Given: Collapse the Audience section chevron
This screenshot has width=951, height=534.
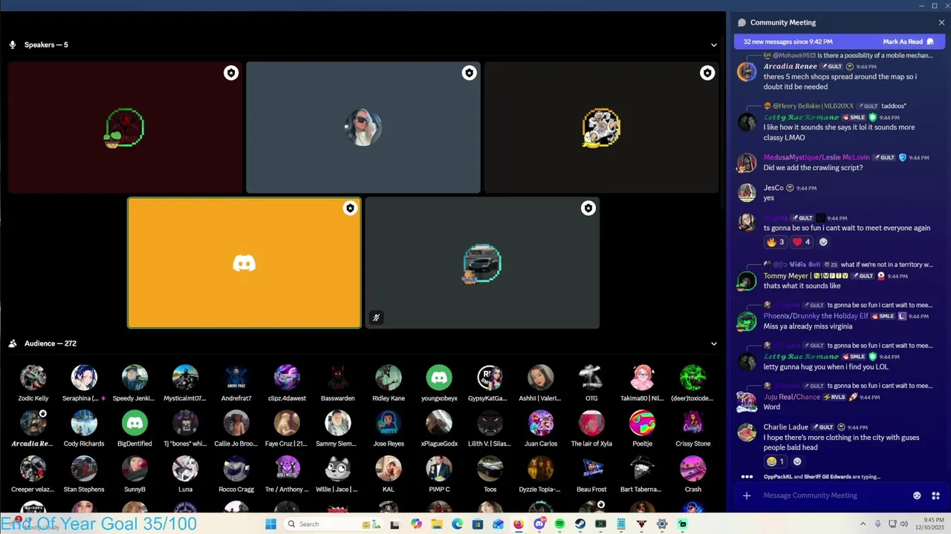Looking at the screenshot, I should tap(714, 343).
